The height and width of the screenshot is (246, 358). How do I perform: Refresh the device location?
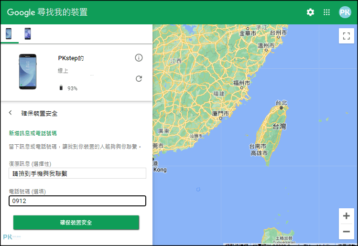click(x=139, y=79)
